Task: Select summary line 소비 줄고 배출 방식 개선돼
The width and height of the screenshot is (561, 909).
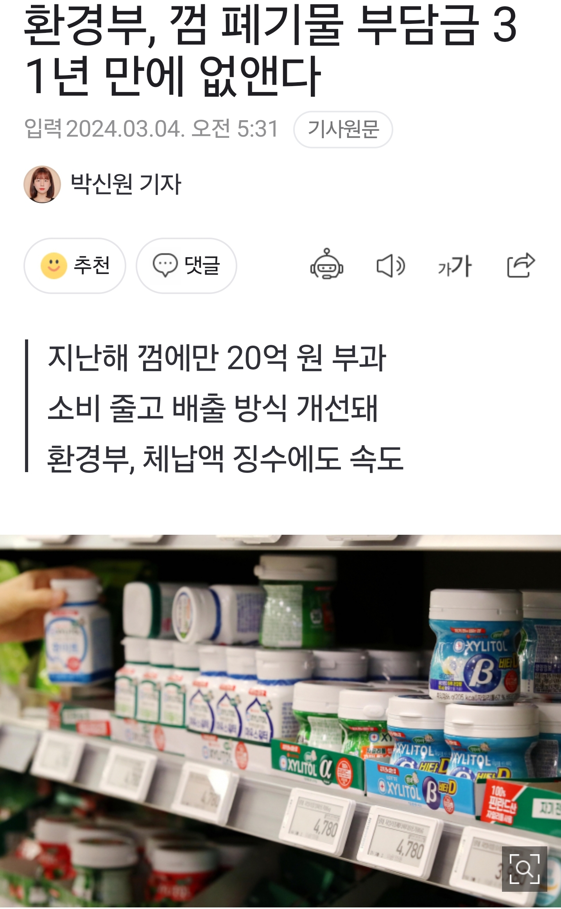Action: pos(213,408)
